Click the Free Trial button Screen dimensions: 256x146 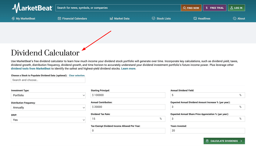coord(214,8)
